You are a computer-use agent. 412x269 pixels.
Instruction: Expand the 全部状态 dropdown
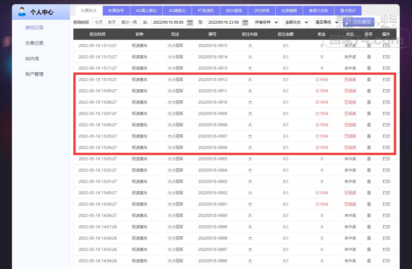[296, 22]
